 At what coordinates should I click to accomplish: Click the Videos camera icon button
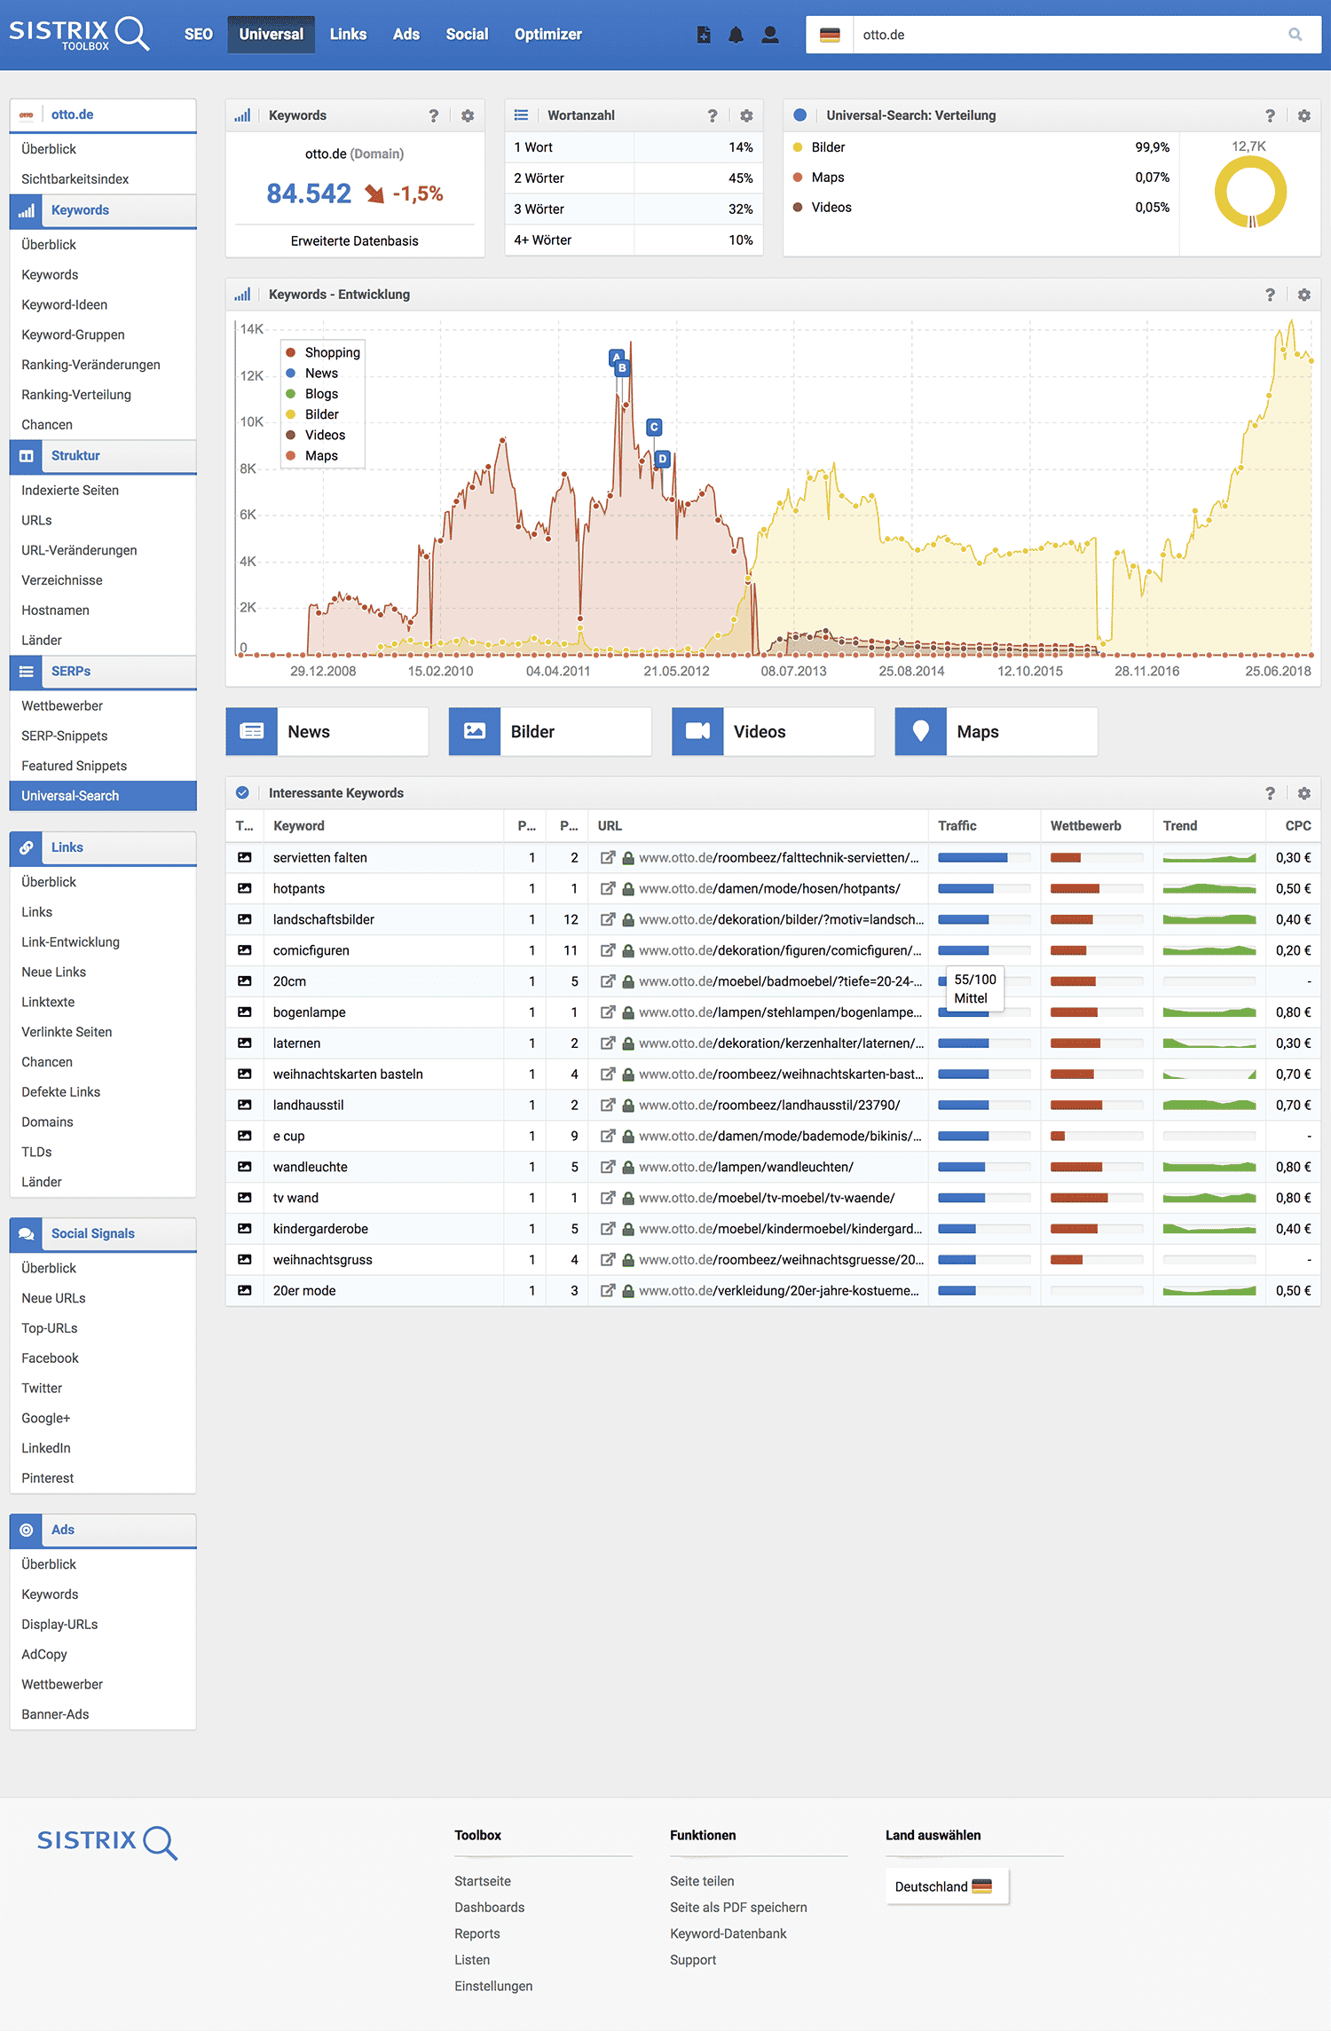(x=697, y=731)
